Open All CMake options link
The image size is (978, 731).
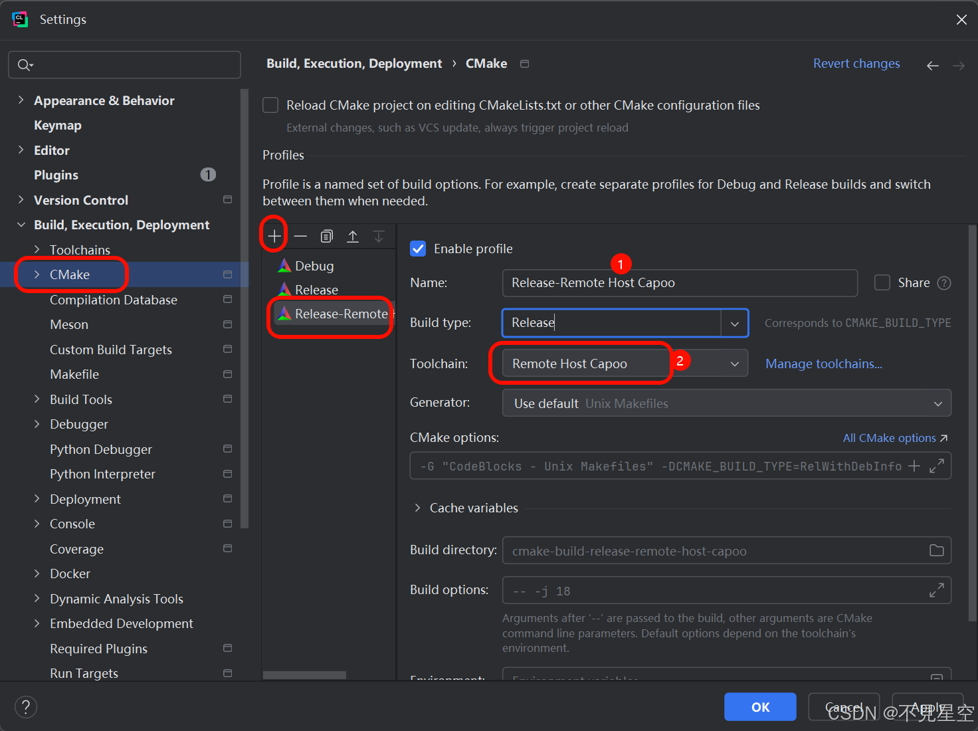(x=895, y=438)
